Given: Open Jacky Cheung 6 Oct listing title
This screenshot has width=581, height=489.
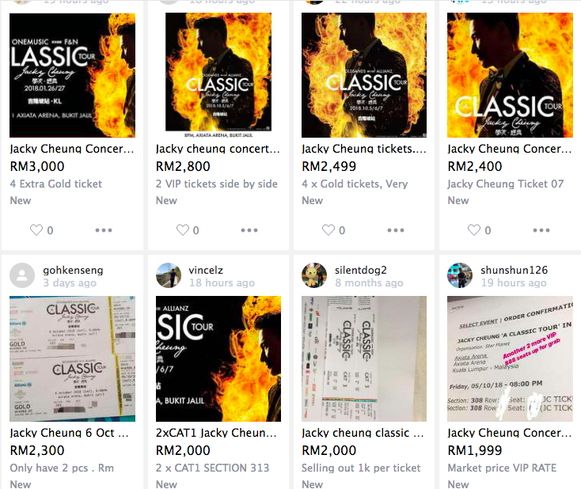Looking at the screenshot, I should [x=70, y=433].
